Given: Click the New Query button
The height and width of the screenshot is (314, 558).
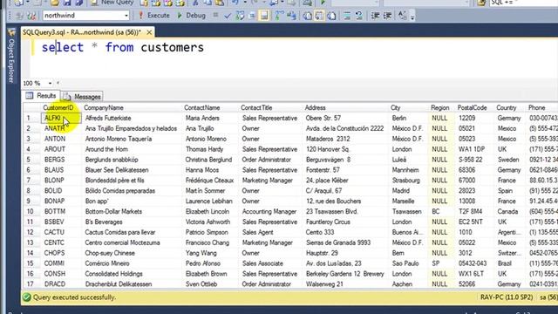Looking at the screenshot, I should click(112, 3).
